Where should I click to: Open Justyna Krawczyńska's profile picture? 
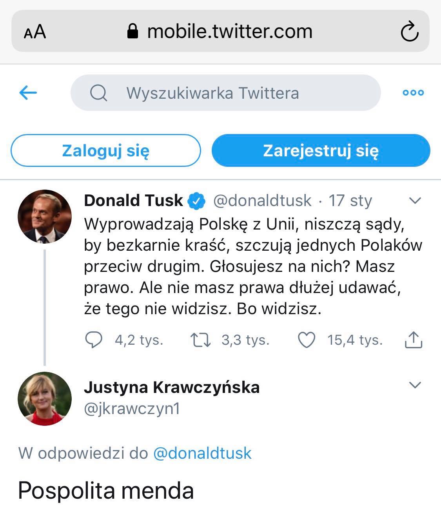[45, 398]
